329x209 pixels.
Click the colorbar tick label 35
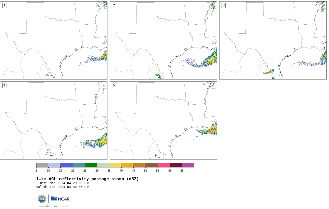[109, 171]
